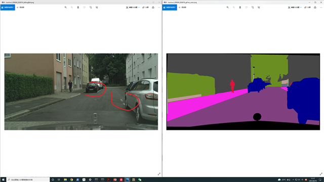Open the Windows Start menu
Image resolution: width=324 pixels, height=182 pixels.
click(x=3, y=180)
